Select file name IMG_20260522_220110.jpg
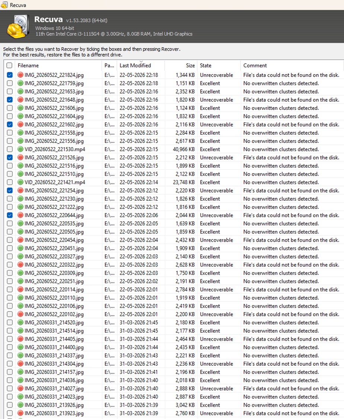Image resolution: width=344 pixels, height=419 pixels. 54,298
